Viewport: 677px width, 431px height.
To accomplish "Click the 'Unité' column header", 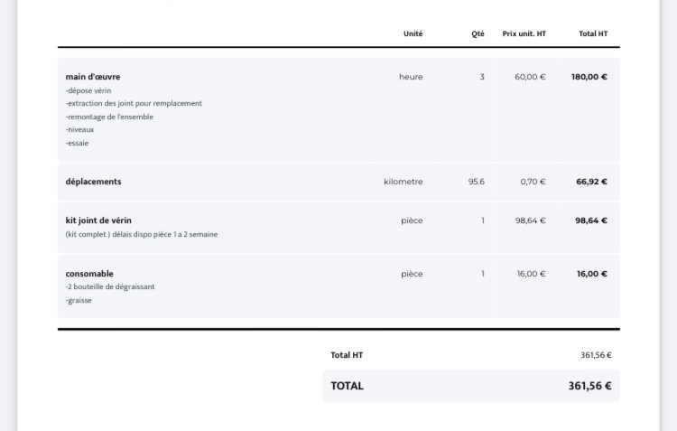I will click(413, 34).
